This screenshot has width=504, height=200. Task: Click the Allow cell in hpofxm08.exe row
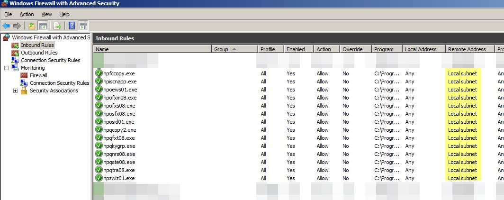(323, 98)
